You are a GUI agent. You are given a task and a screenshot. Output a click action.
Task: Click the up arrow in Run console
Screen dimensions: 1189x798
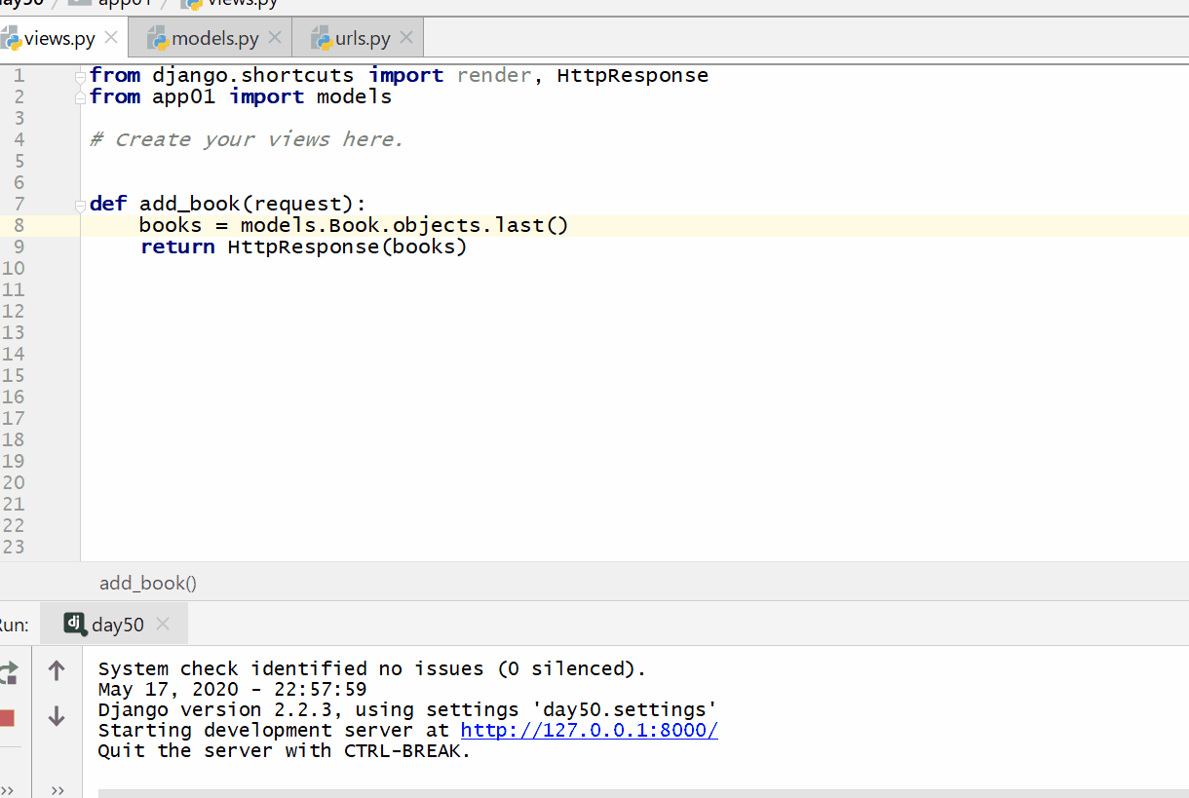point(57,670)
